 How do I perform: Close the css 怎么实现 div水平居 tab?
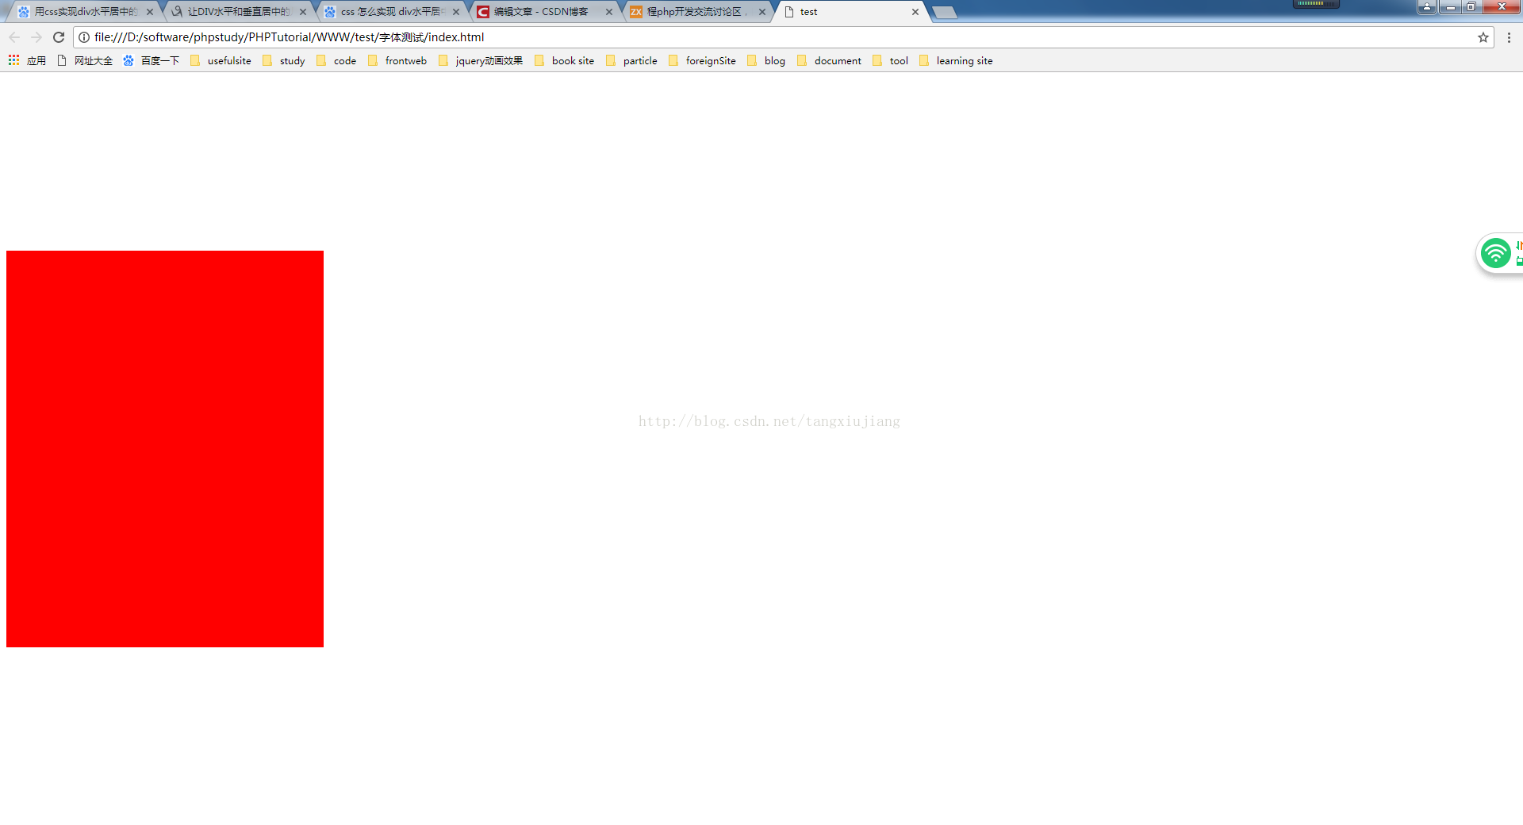(456, 12)
